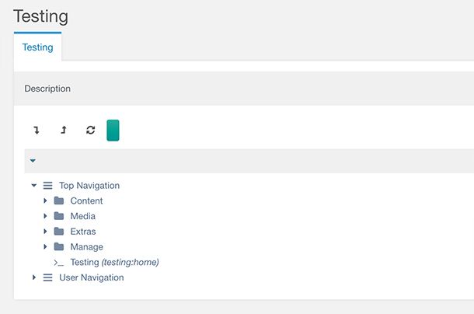Expand the User Navigation node

point(34,277)
